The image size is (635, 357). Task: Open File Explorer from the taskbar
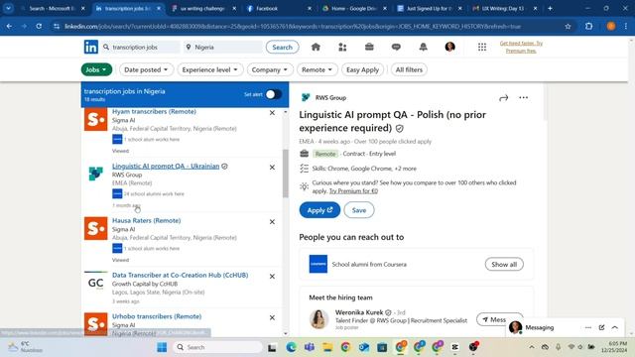coord(327,347)
